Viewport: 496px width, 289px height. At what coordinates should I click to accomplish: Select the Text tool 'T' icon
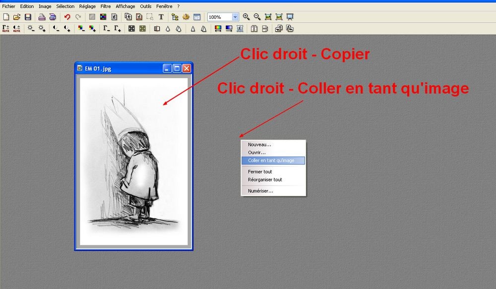(x=161, y=17)
